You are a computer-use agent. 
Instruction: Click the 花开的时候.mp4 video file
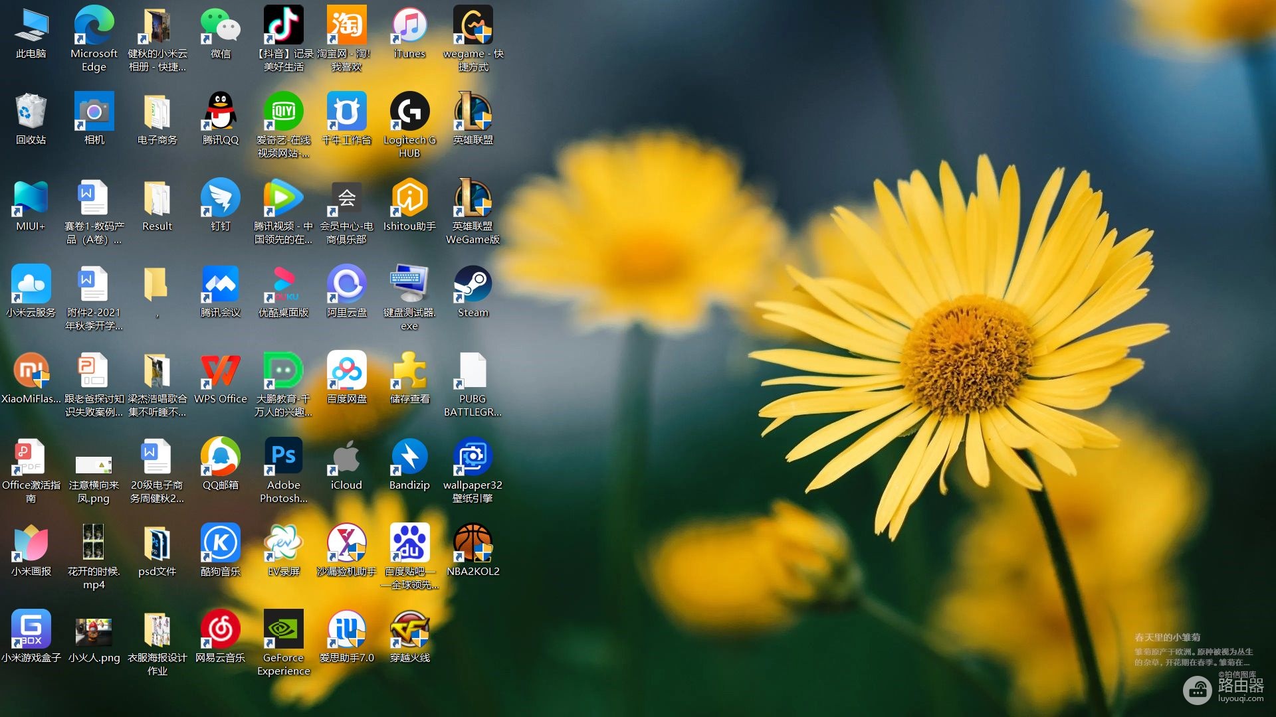click(x=94, y=557)
